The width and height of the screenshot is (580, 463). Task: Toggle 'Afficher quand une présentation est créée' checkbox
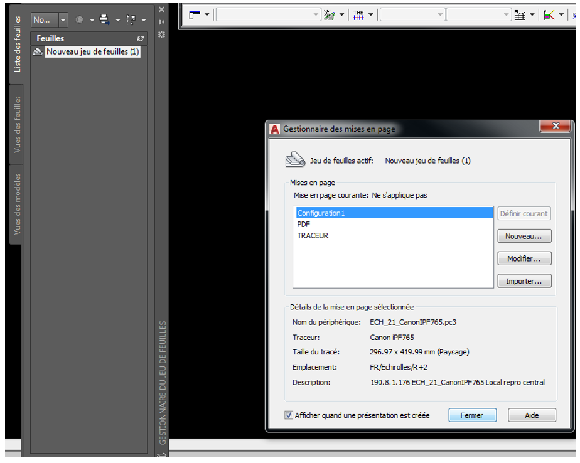289,415
